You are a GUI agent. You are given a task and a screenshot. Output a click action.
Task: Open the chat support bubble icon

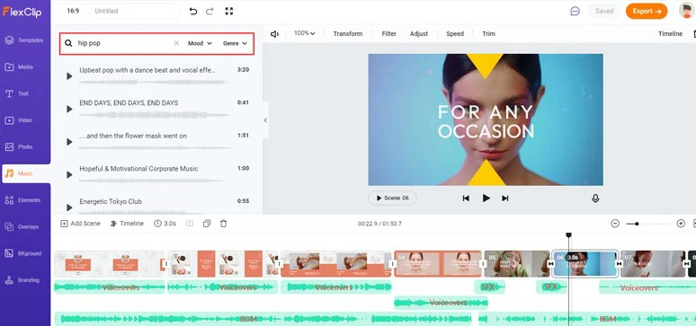click(x=575, y=12)
